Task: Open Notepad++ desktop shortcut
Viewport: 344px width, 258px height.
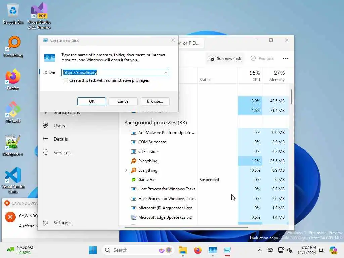Action: (x=13, y=145)
